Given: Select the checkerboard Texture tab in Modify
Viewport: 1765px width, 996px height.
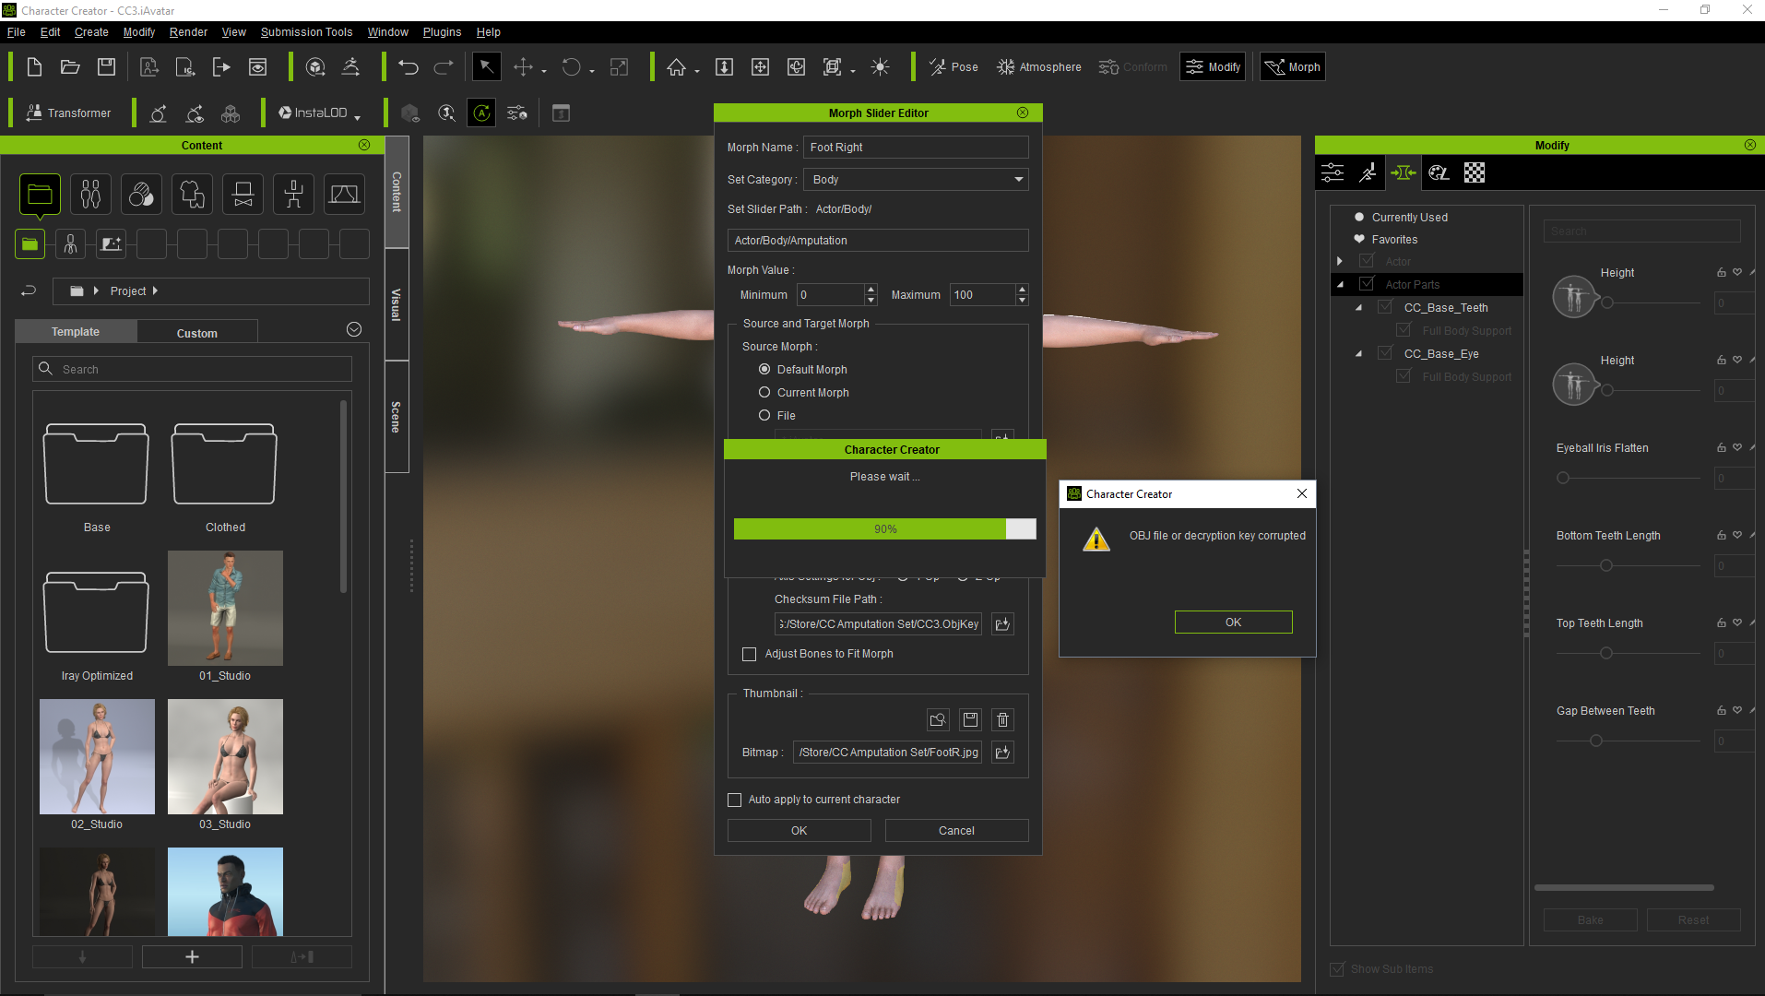Looking at the screenshot, I should tap(1475, 172).
